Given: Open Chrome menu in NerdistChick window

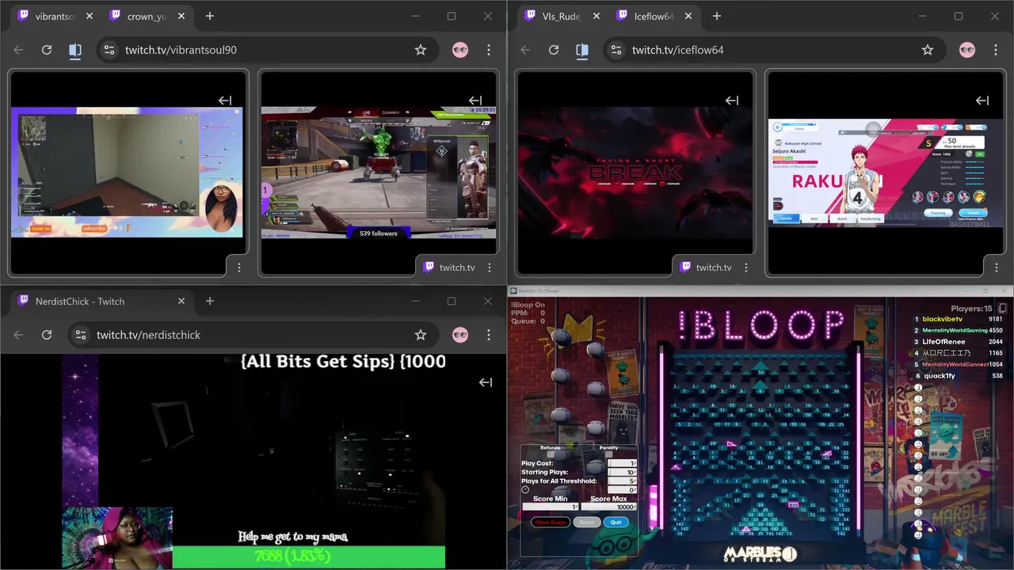Looking at the screenshot, I should (489, 335).
